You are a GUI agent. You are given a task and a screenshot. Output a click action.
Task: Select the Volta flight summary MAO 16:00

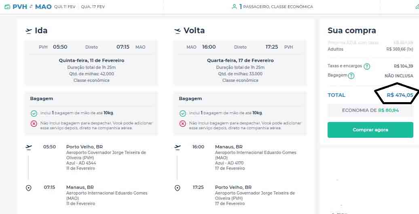click(x=240, y=47)
